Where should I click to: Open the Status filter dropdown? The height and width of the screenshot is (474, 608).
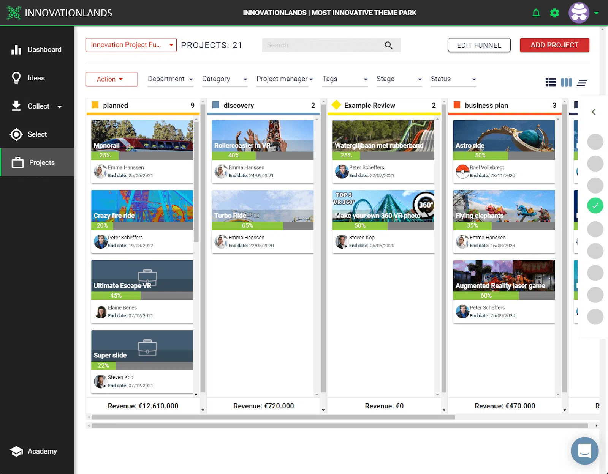click(453, 79)
